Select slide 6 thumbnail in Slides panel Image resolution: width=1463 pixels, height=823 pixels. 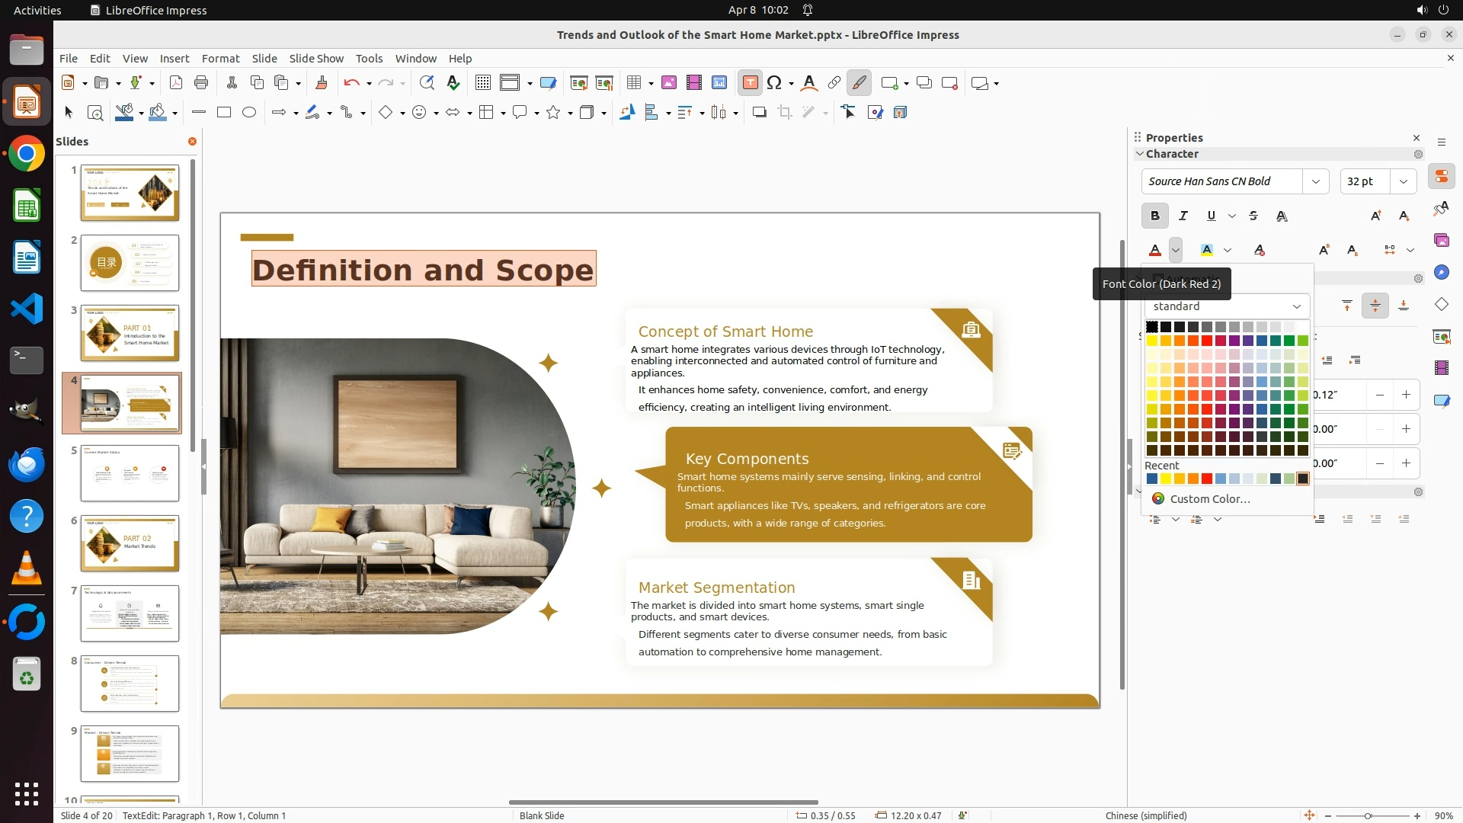click(130, 543)
